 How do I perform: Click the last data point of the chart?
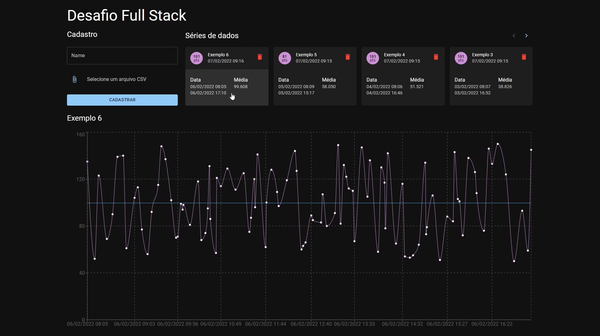coord(531,150)
